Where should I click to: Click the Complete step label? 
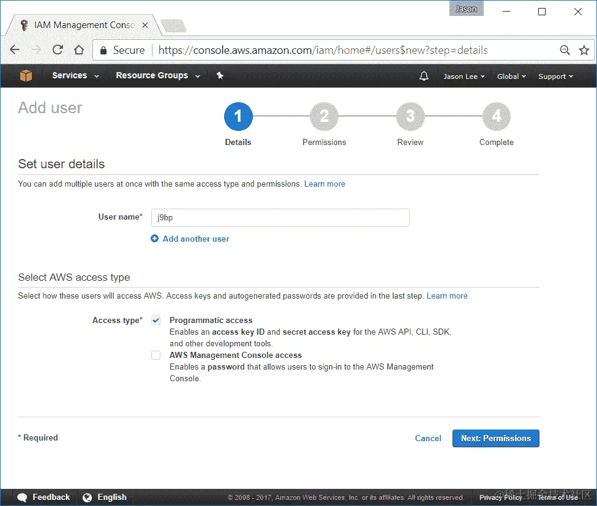coord(496,143)
